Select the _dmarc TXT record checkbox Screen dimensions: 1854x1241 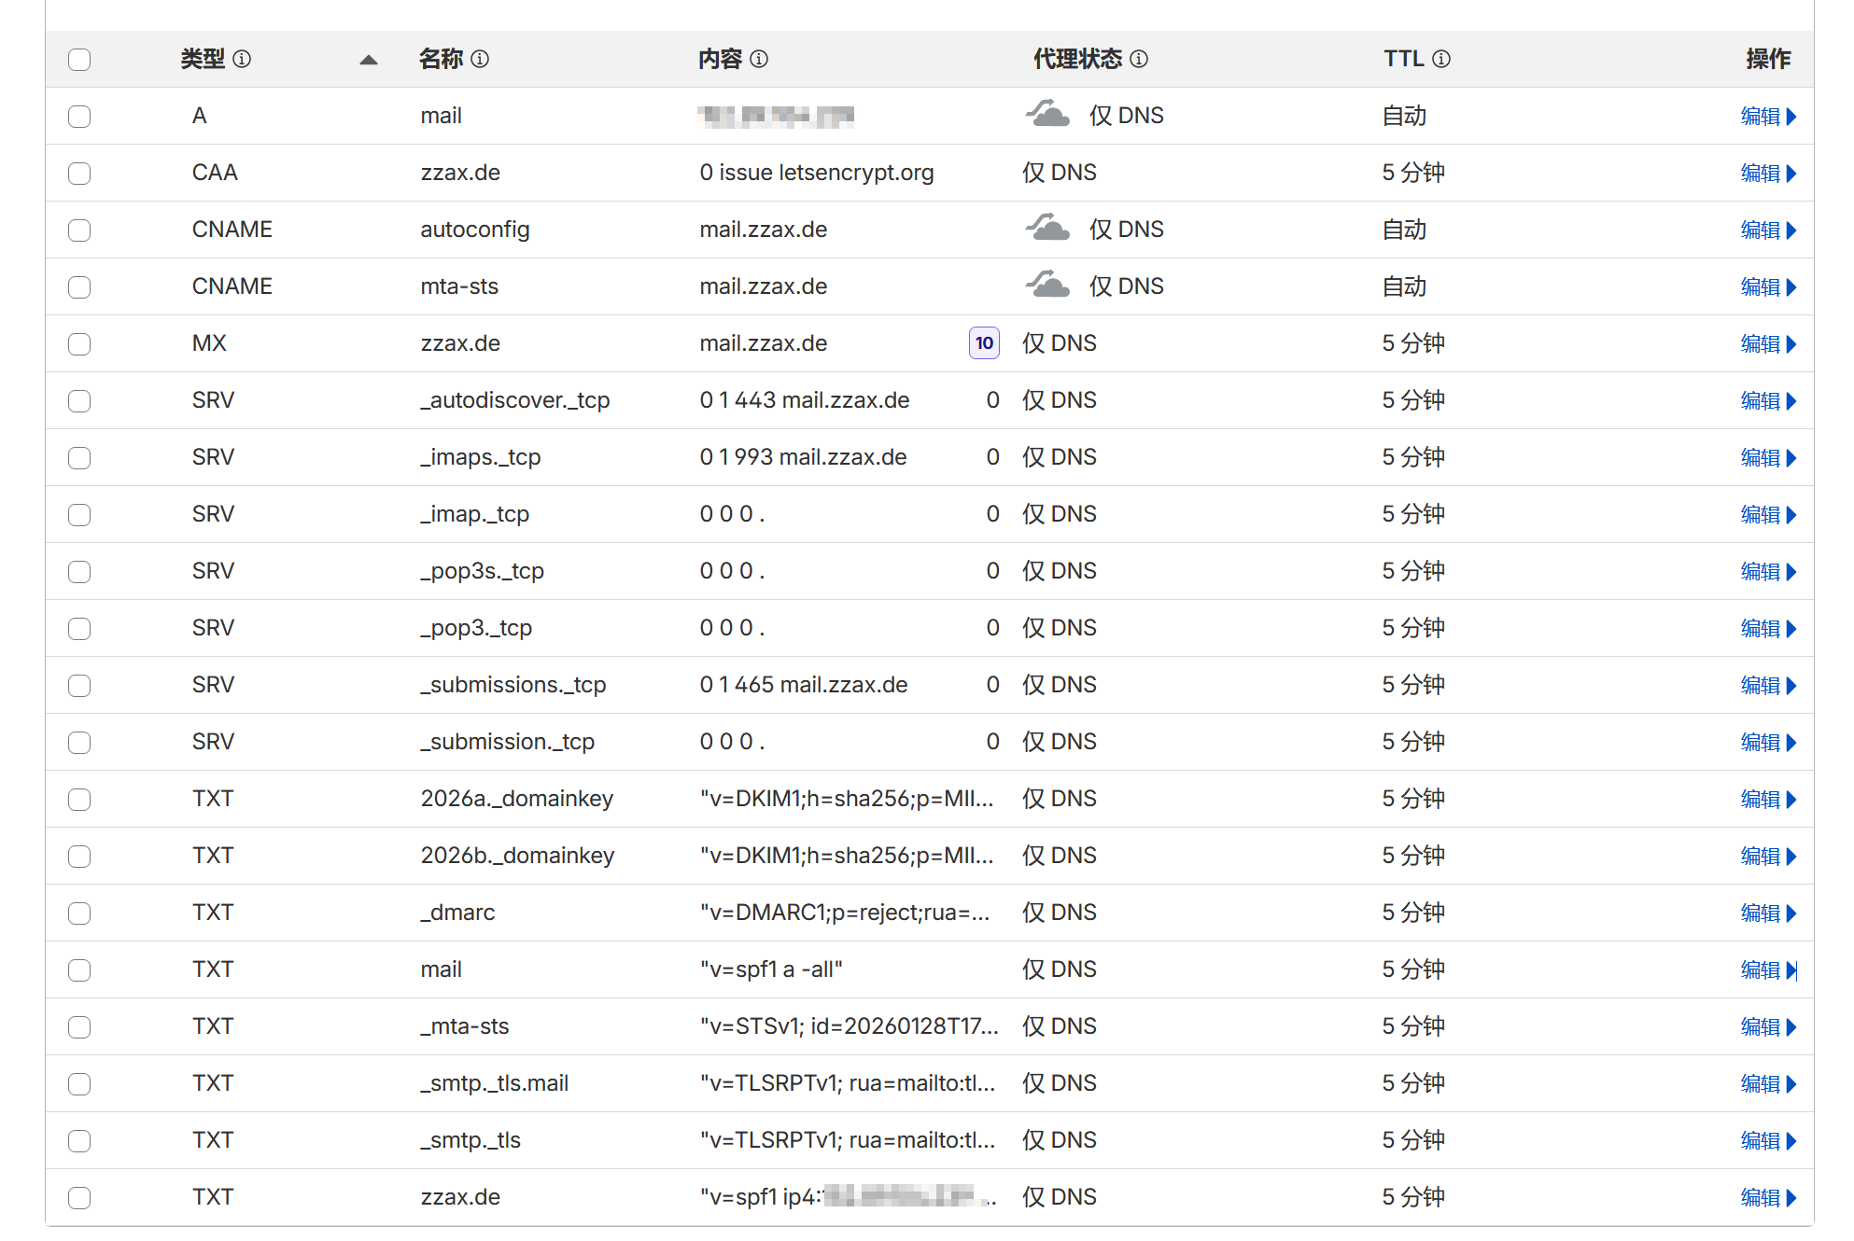79,913
